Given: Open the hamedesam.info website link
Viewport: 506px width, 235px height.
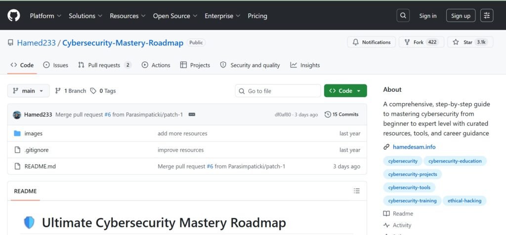Looking at the screenshot, I should (414, 147).
